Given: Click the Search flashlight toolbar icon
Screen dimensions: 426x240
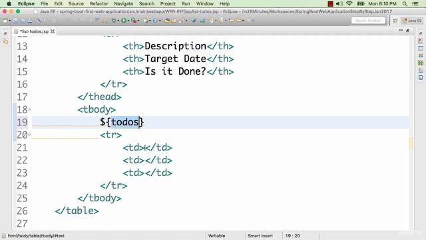Looking at the screenshot, I should coord(181,21).
